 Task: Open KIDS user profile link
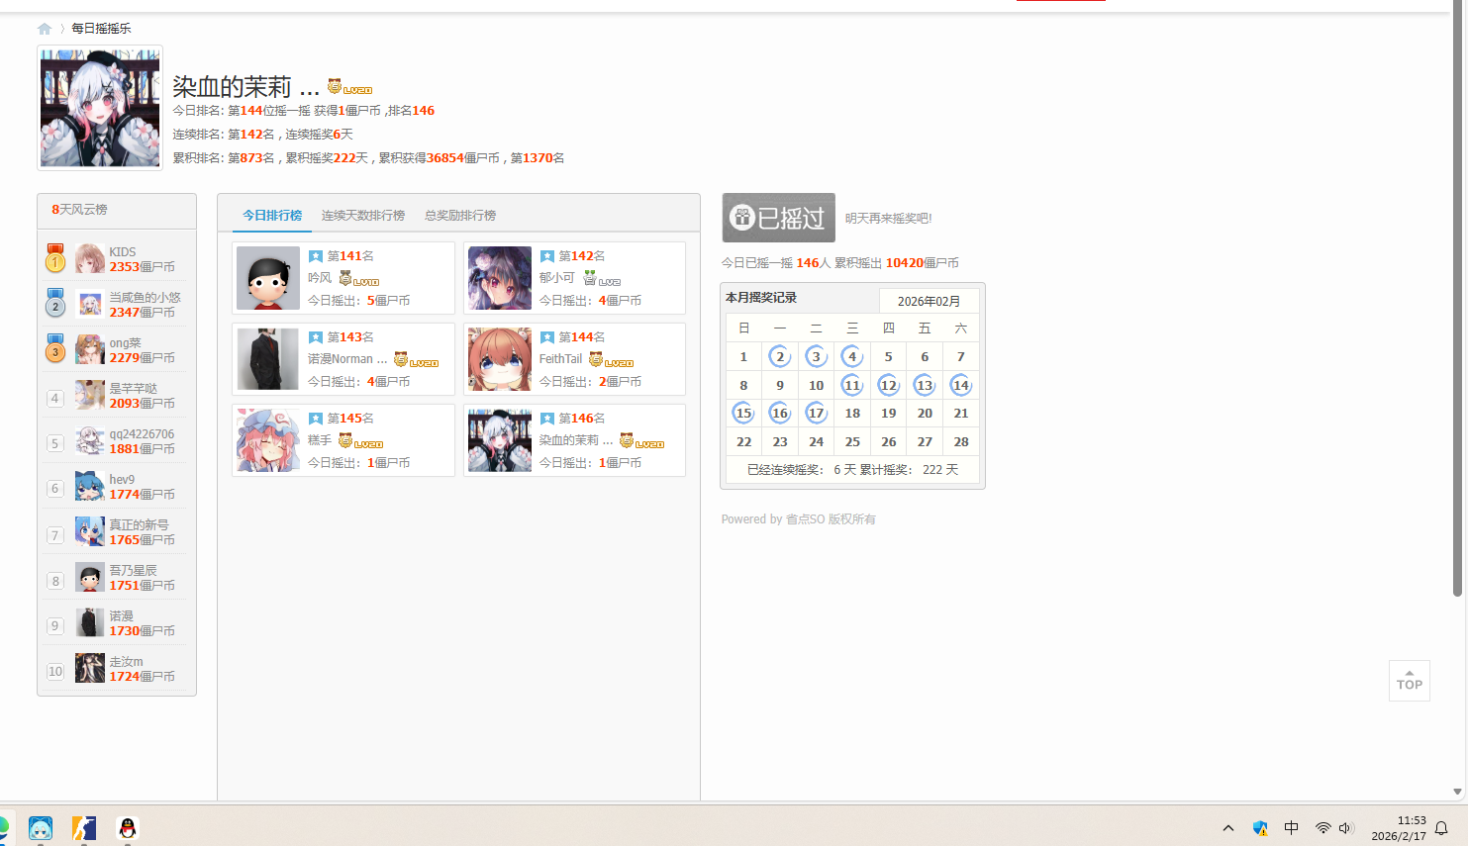tap(123, 252)
